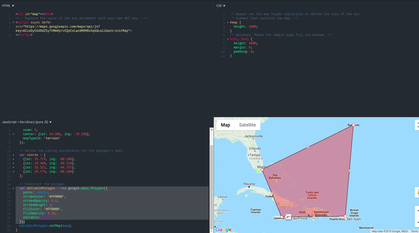Collapse the html, body rule fold in CSS
The image size is (419, 233).
coord(228,39)
